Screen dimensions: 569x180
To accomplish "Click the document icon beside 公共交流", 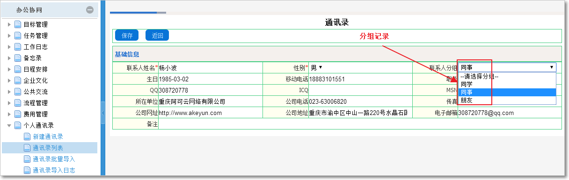I will (x=18, y=92).
